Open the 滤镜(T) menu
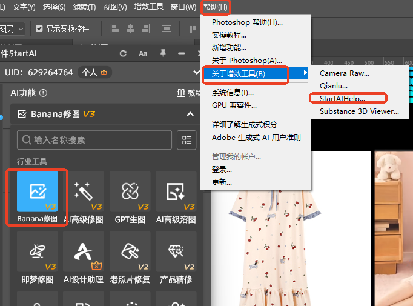The height and width of the screenshot is (306, 413). click(x=84, y=7)
